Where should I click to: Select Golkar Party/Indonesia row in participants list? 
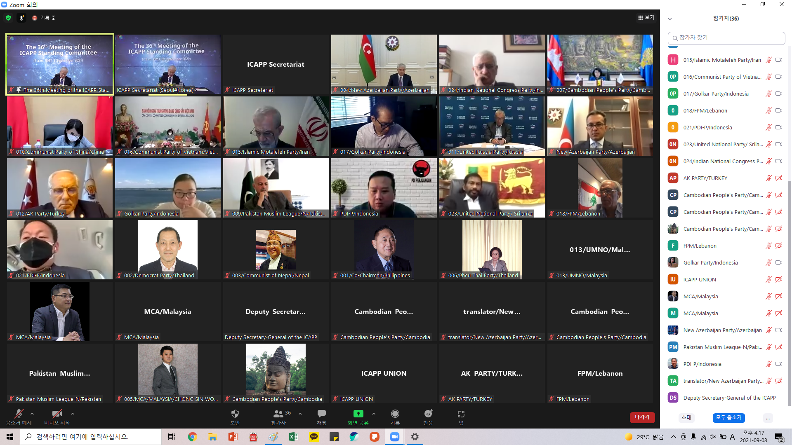726,263
